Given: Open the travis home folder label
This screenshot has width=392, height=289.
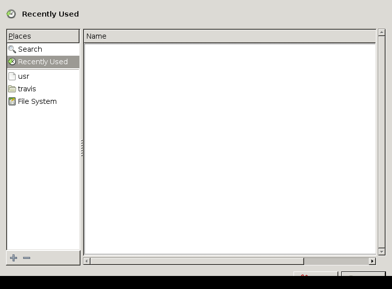Looking at the screenshot, I should (27, 89).
